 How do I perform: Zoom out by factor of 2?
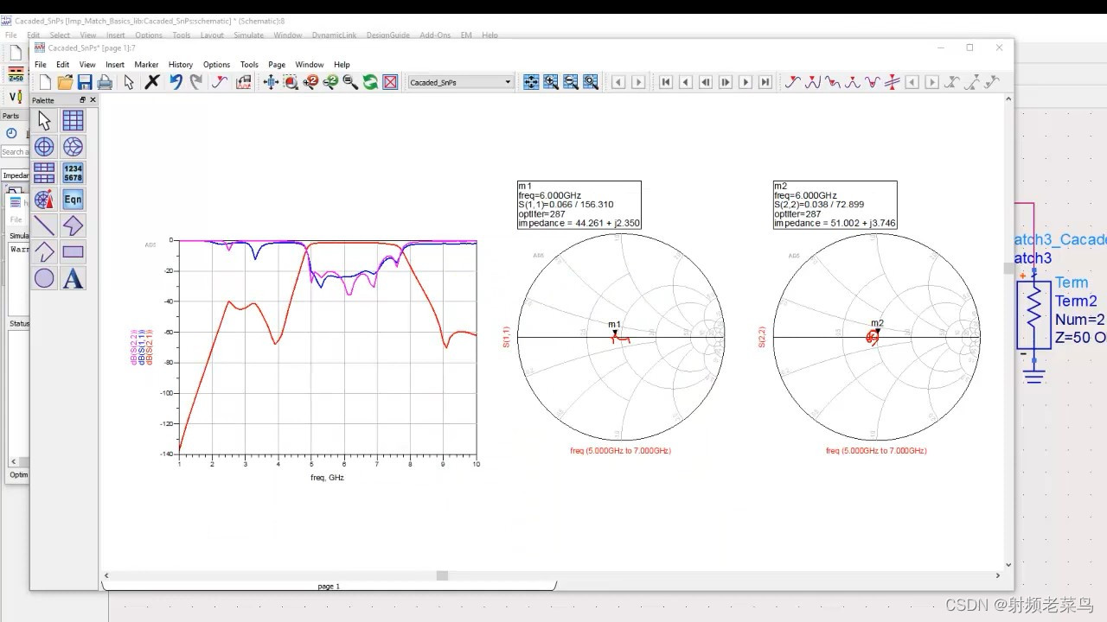tap(330, 82)
